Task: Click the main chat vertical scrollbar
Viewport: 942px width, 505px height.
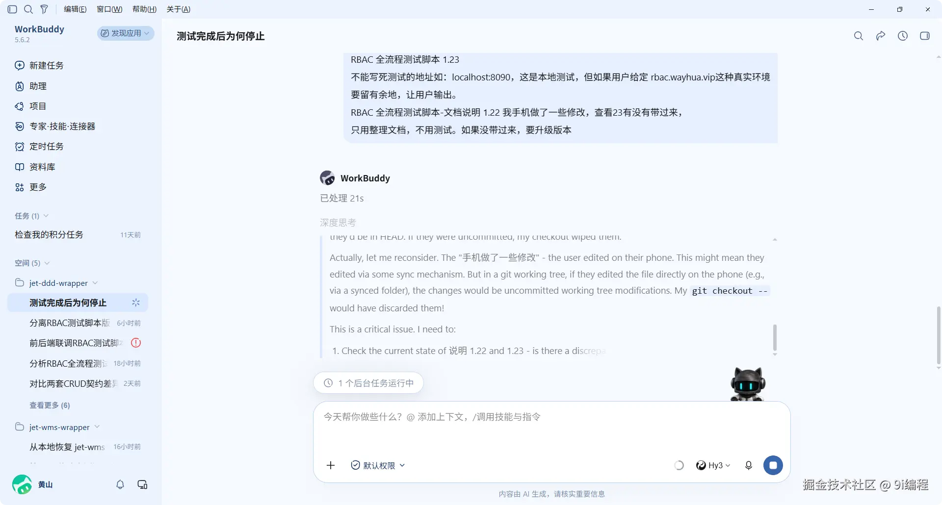Action: pos(939,336)
